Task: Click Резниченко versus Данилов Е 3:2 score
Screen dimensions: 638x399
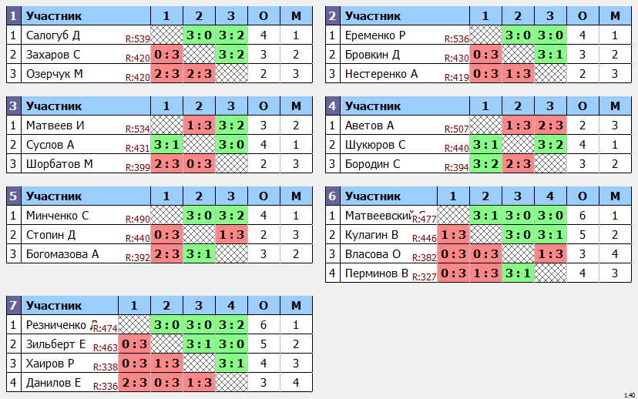Action: click(x=231, y=325)
